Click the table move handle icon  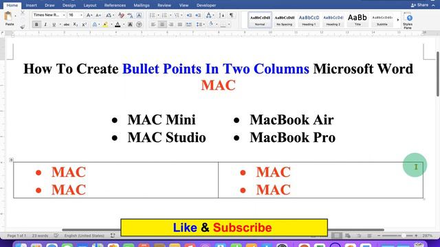click(x=11, y=160)
